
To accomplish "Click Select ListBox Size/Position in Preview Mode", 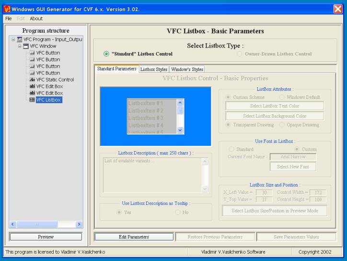I will click(275, 211).
